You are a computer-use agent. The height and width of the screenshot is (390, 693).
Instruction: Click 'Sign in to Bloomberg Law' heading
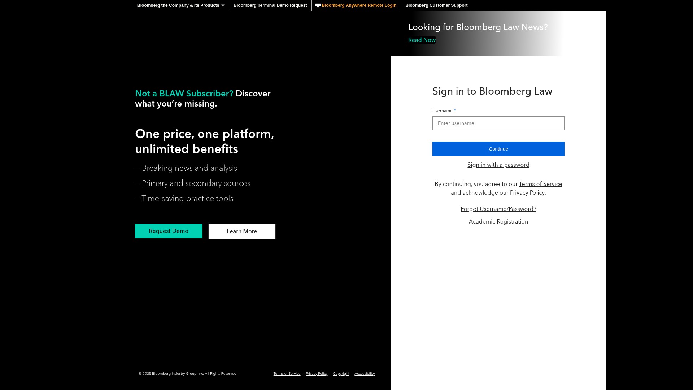click(x=492, y=91)
